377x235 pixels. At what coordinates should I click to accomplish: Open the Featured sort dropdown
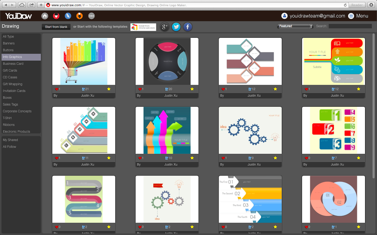point(295,26)
